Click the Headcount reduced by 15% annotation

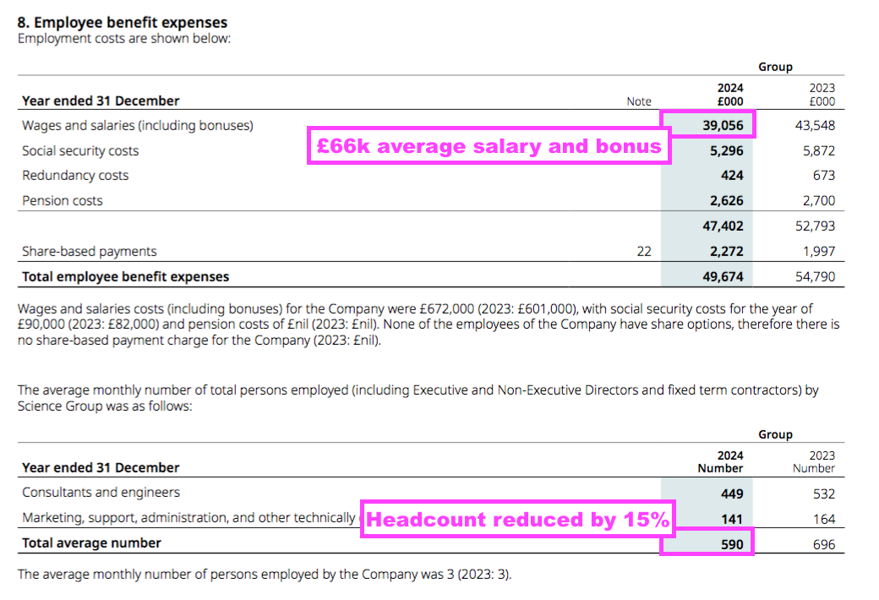click(x=517, y=520)
